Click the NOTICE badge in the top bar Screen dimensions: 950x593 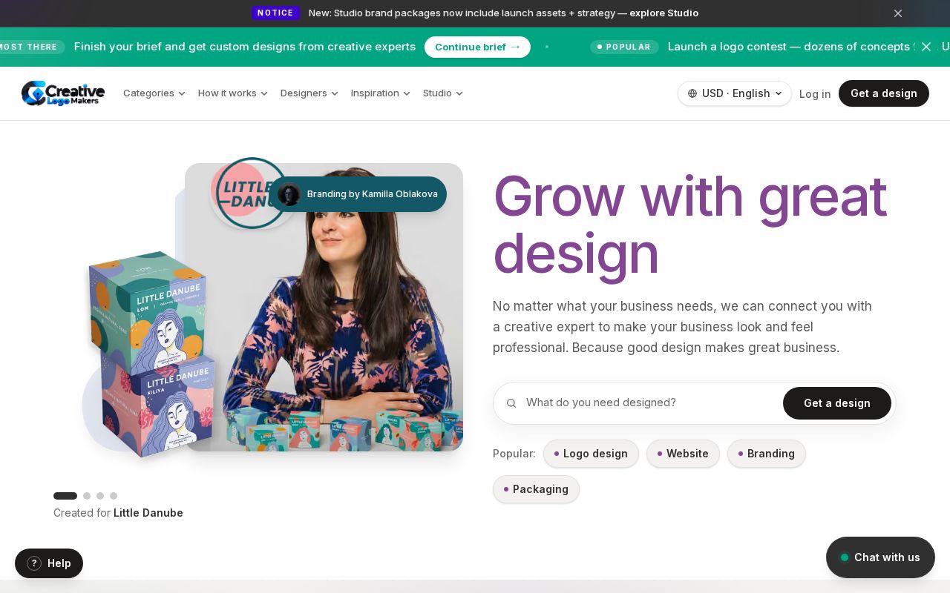pyautogui.click(x=275, y=13)
